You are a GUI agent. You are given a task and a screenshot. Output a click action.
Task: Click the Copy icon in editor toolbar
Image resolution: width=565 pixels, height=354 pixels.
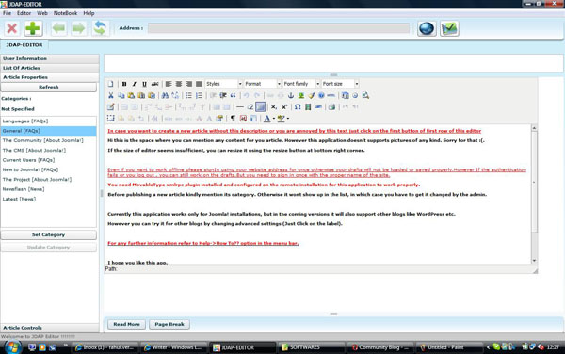[121, 95]
